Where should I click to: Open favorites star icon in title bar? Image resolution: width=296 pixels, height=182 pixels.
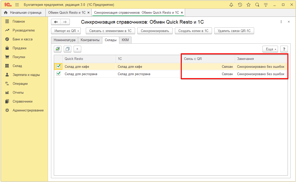249,5
